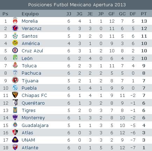
Task: Click Morelia's 13 points value
Action: point(144,21)
